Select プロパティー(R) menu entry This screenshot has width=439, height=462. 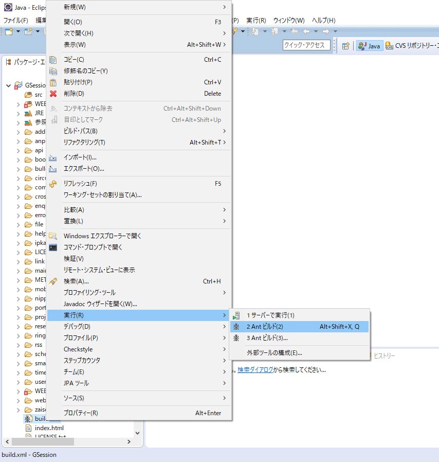(139, 413)
